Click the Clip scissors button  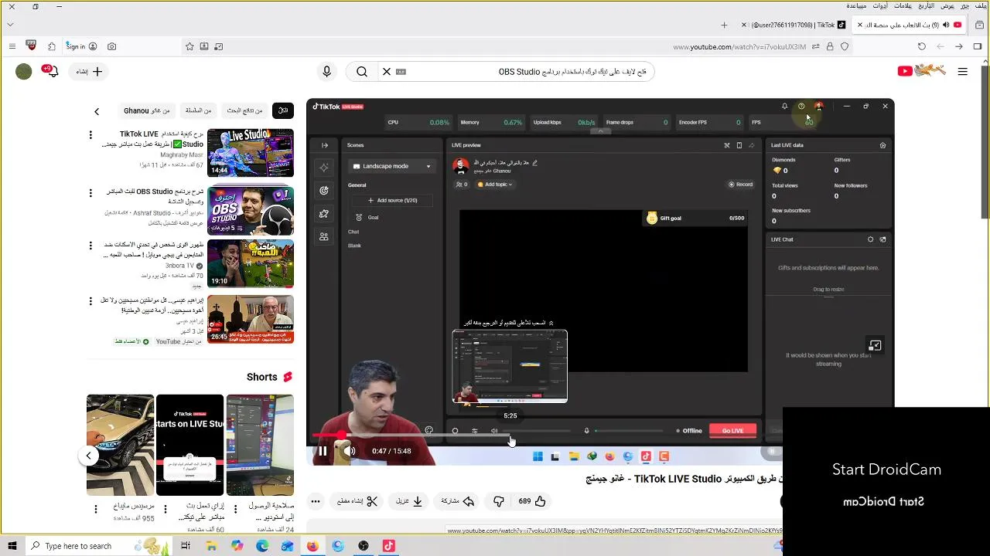357,501
